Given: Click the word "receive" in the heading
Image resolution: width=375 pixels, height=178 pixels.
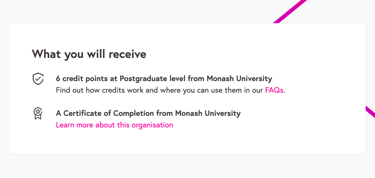Looking at the screenshot, I should pyautogui.click(x=127, y=54).
